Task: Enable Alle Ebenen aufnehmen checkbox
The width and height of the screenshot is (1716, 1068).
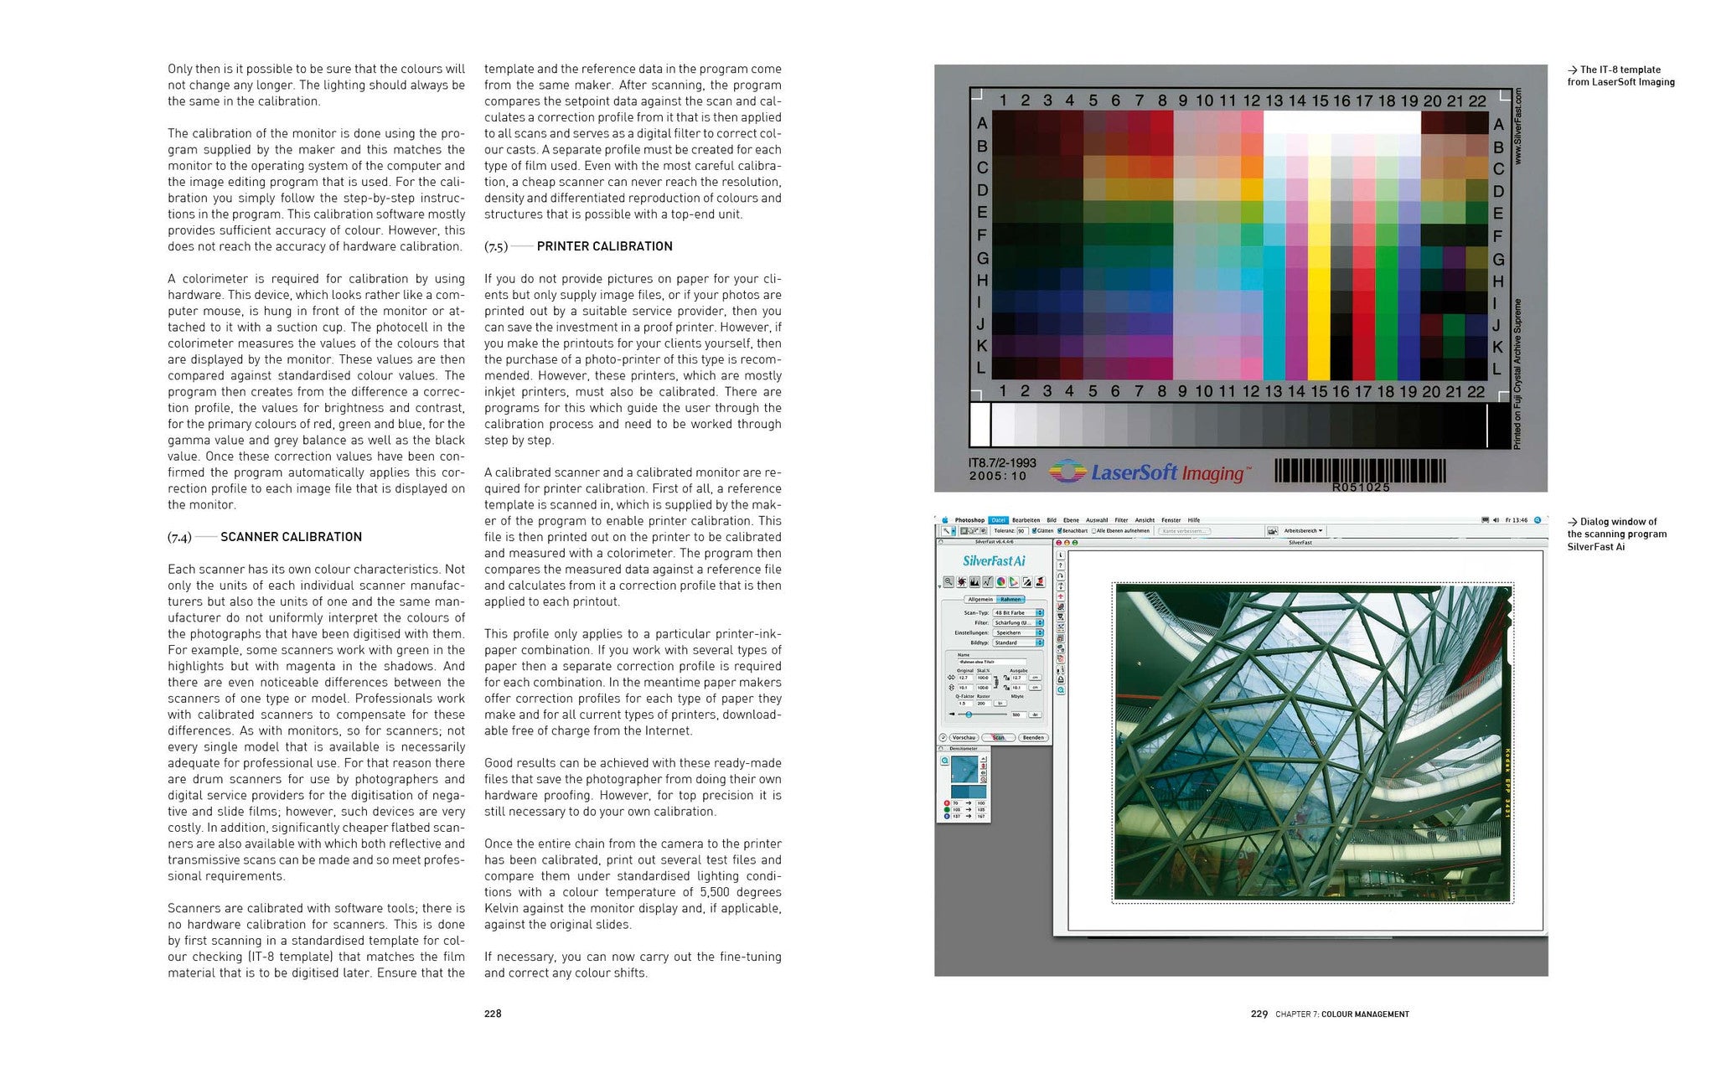Action: coord(1093,531)
